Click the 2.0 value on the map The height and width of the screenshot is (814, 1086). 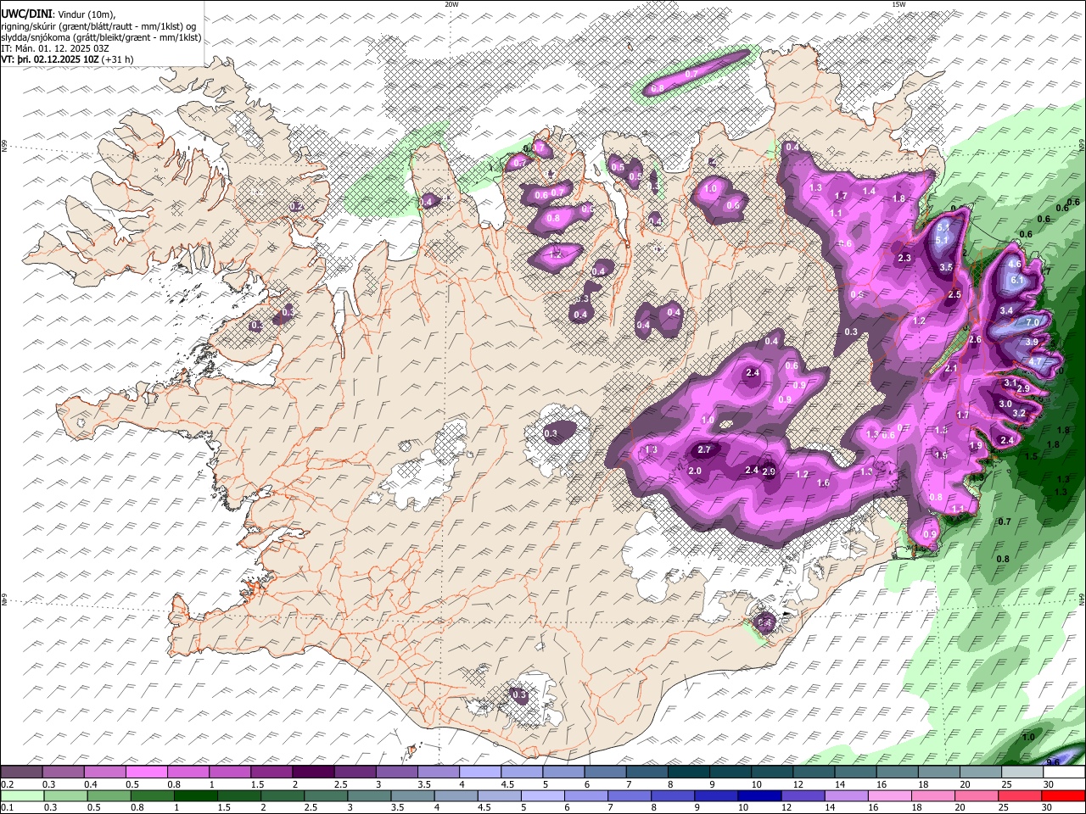tap(695, 471)
